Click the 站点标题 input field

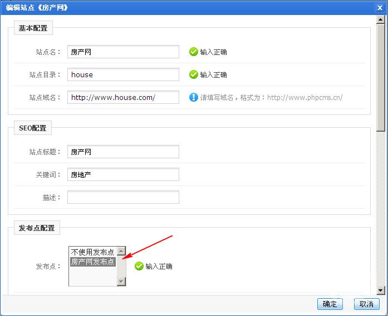pyautogui.click(x=123, y=152)
